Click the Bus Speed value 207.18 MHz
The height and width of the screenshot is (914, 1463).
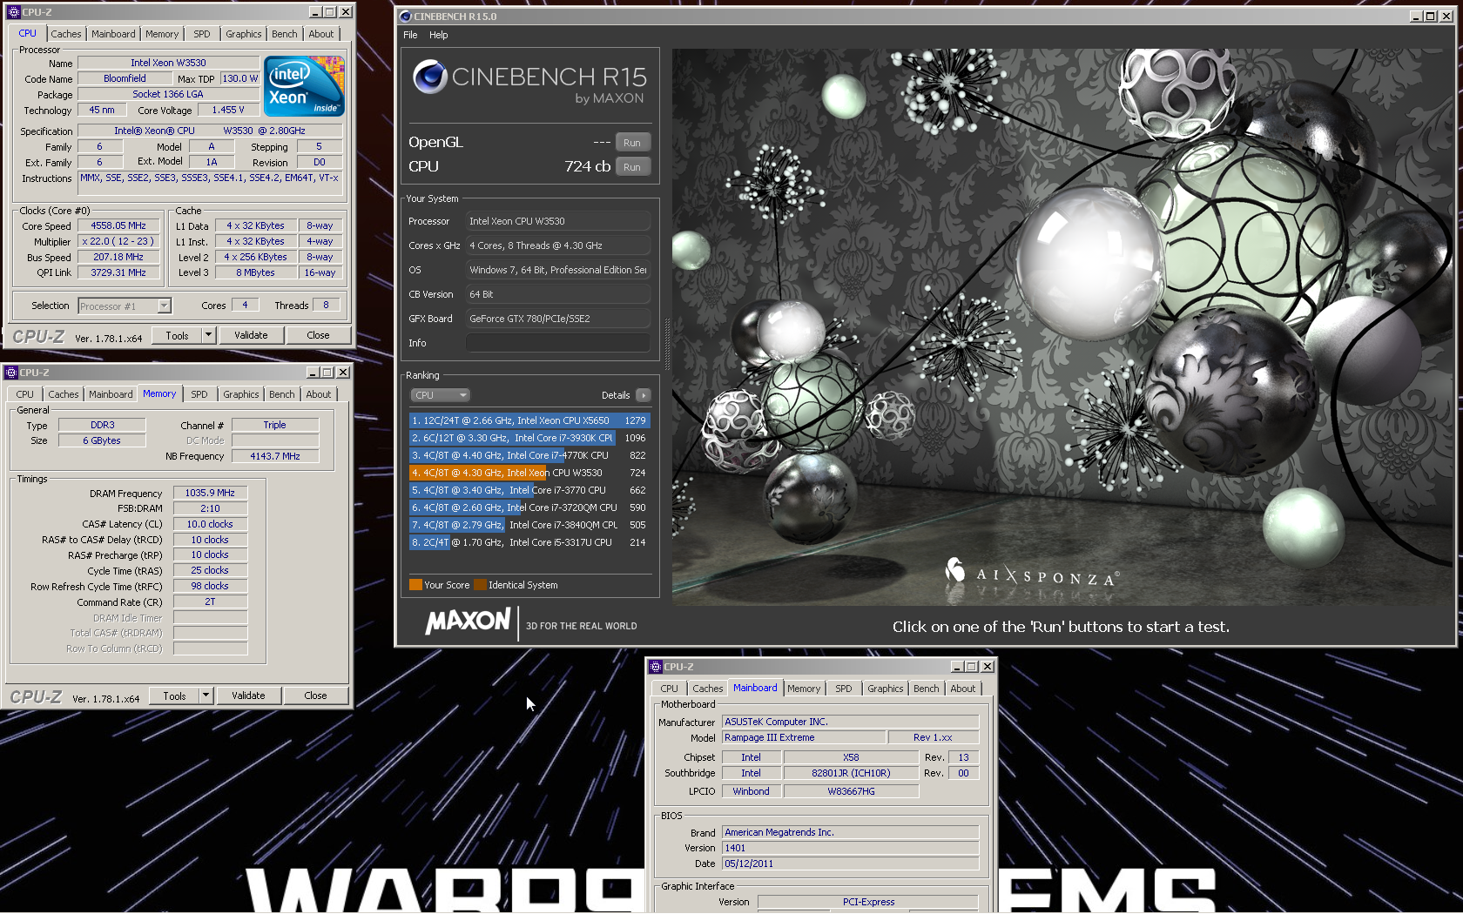[x=118, y=257]
